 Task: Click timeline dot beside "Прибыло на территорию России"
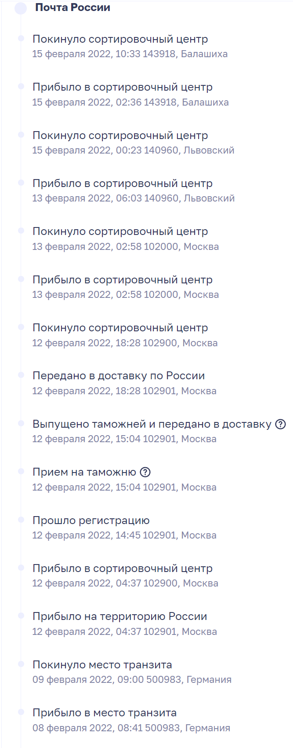pyautogui.click(x=21, y=616)
